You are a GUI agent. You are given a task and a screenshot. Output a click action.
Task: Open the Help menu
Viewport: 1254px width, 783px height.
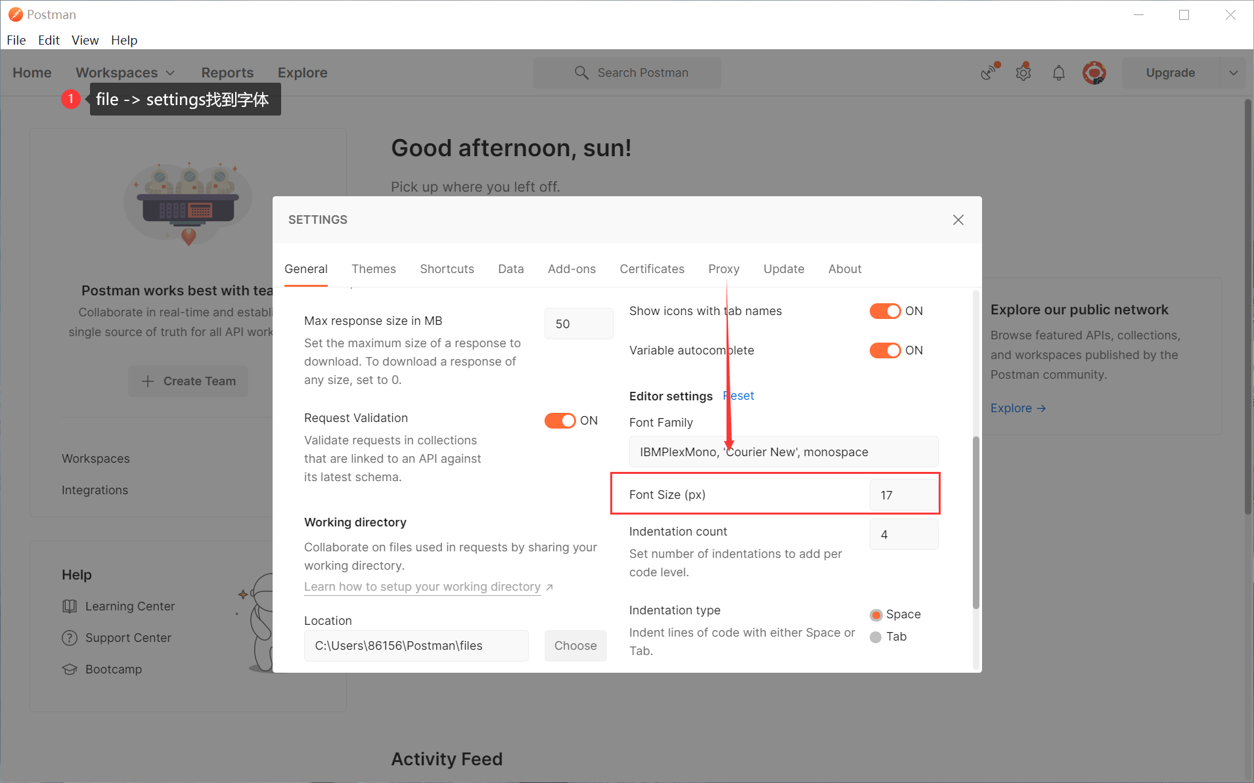[124, 40]
